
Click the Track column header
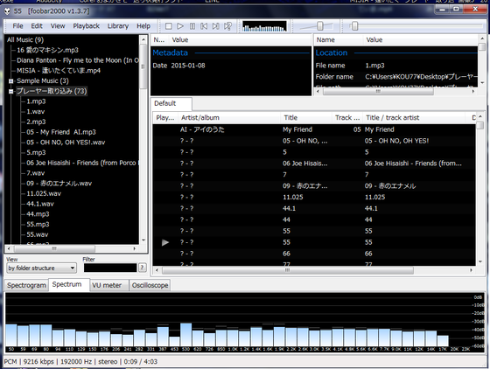(347, 118)
